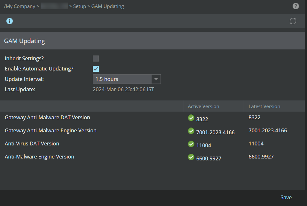Image resolution: width=307 pixels, height=206 pixels.
Task: Click active version value 8322
Action: 202,119
